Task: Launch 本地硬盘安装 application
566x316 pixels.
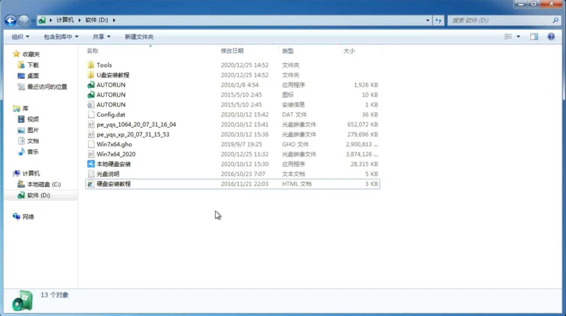Action: pos(113,164)
